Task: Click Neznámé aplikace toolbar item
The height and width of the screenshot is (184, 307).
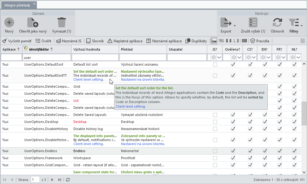Action: point(164,41)
